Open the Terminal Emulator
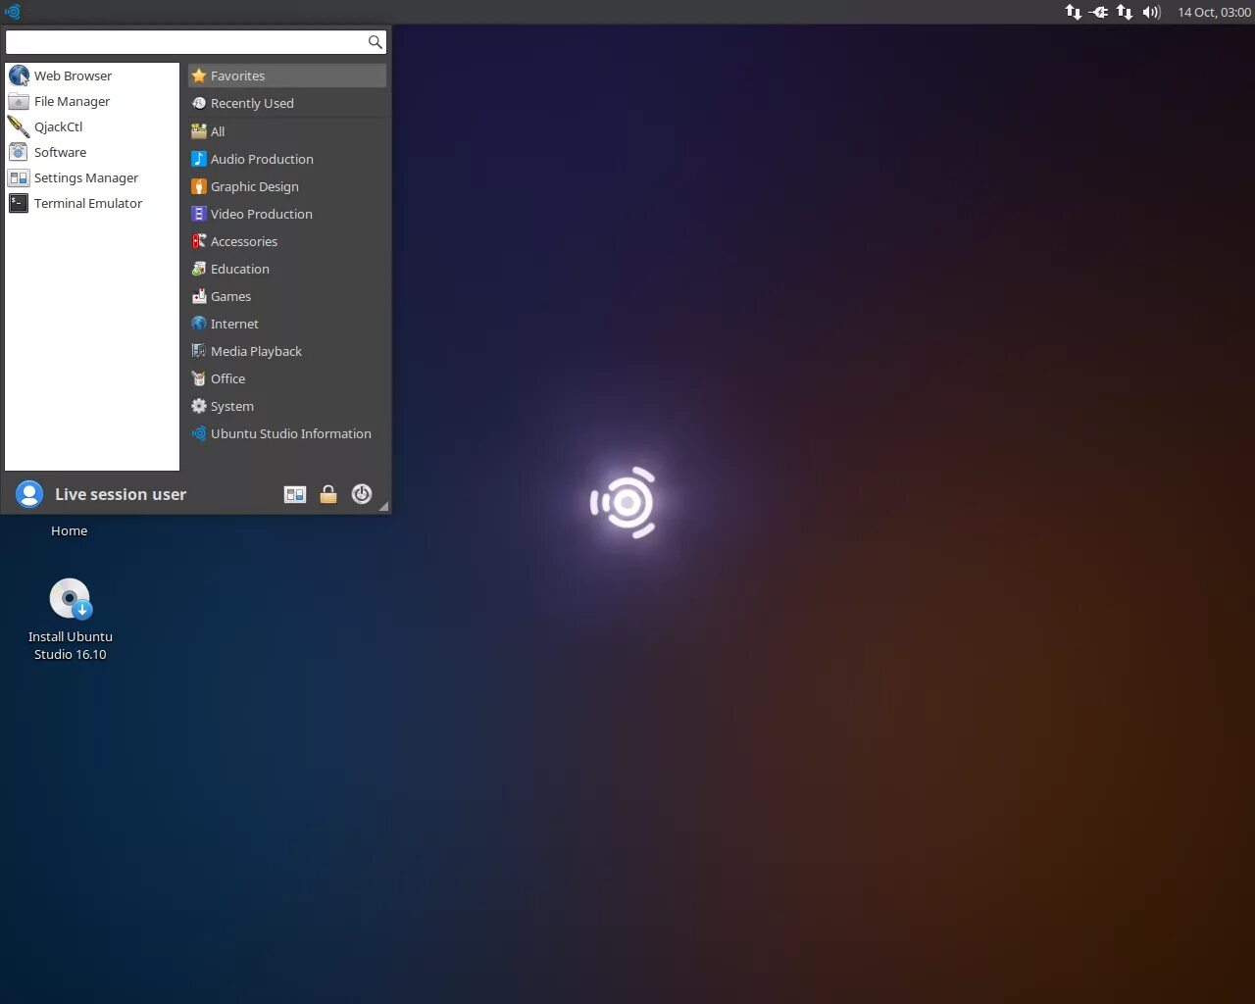1255x1004 pixels. [x=86, y=203]
